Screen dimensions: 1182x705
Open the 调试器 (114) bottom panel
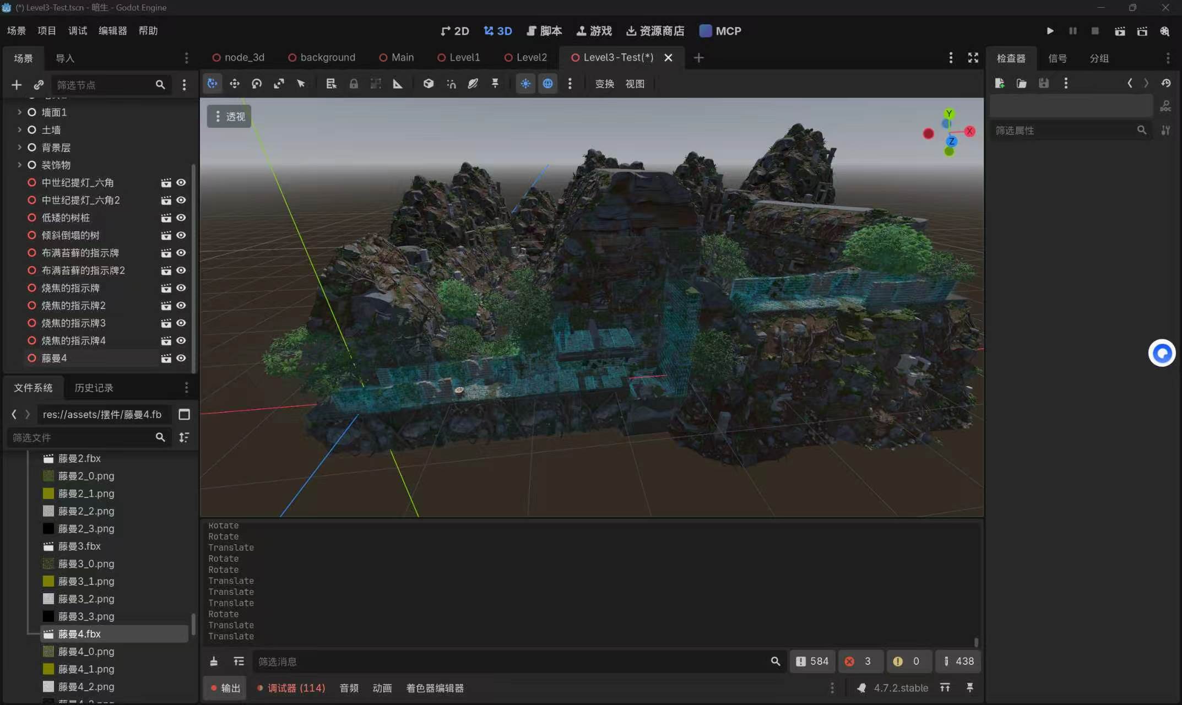(x=290, y=688)
